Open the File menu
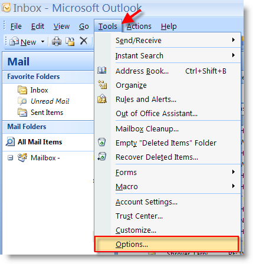The image size is (253, 264). [x=16, y=27]
